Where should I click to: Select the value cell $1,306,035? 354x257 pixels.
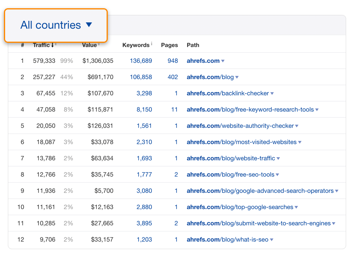[x=98, y=61]
